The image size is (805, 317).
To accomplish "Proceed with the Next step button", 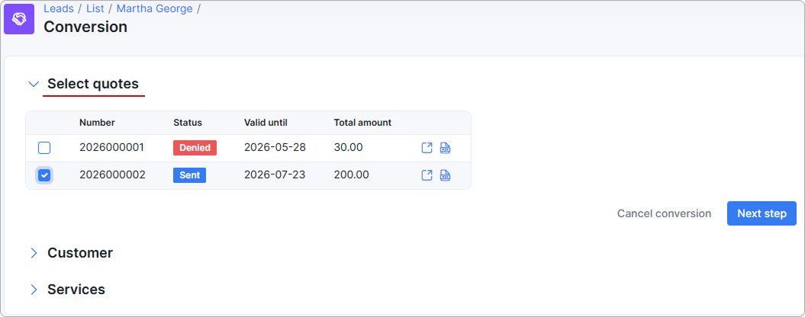I will coord(762,213).
